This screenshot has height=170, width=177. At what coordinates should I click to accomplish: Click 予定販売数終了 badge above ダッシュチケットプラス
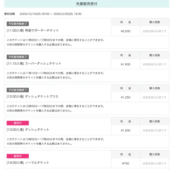[x=17, y=90]
